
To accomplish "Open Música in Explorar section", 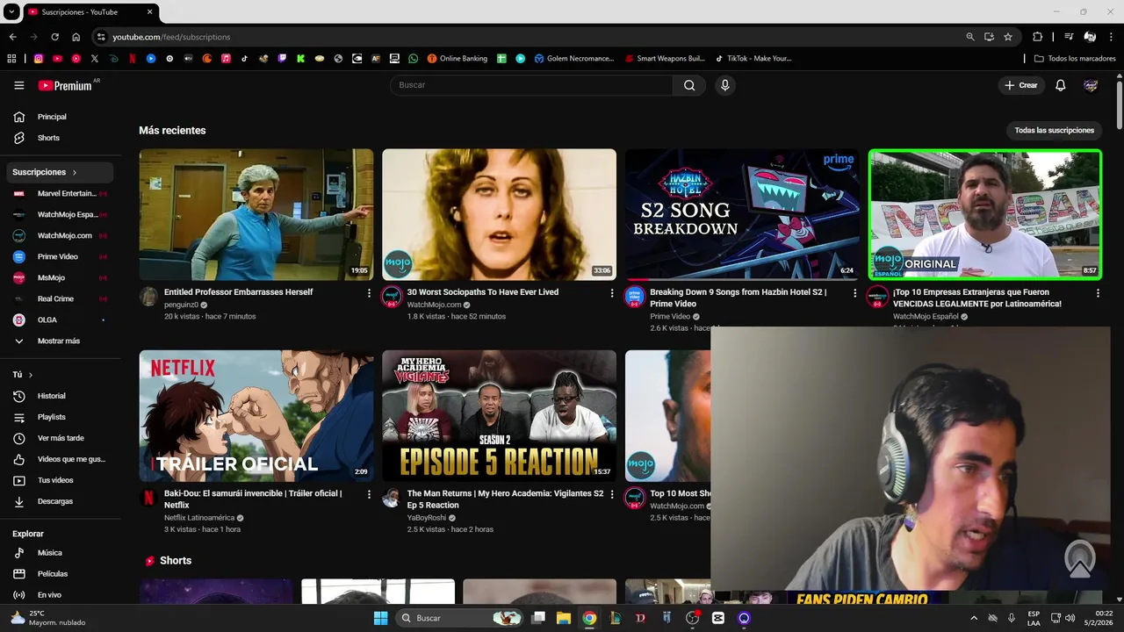I will (x=59, y=553).
